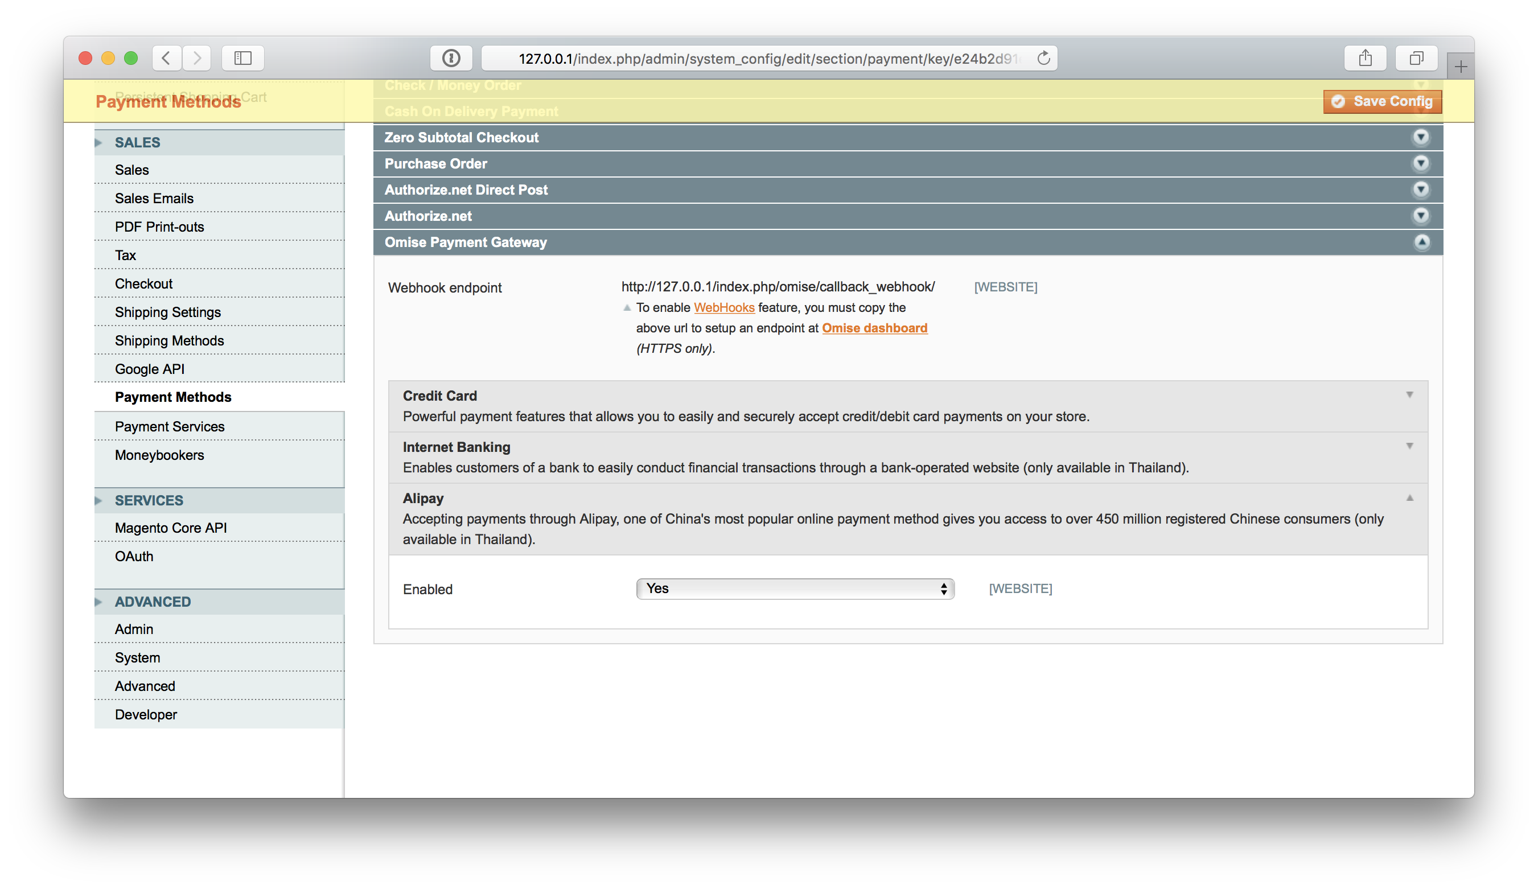Open Sales configuration in sidebar
The image size is (1538, 889).
tap(219, 170)
